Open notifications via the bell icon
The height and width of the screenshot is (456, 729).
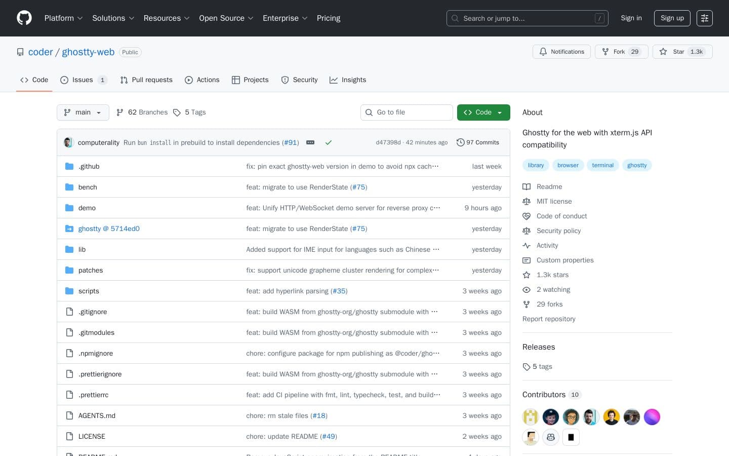coord(543,52)
